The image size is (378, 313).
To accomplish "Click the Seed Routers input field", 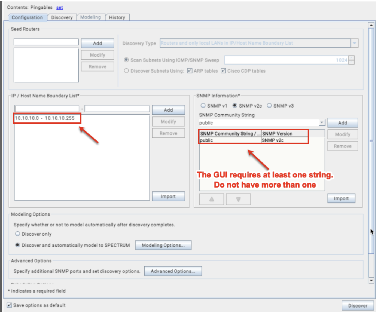I will pos(46,42).
